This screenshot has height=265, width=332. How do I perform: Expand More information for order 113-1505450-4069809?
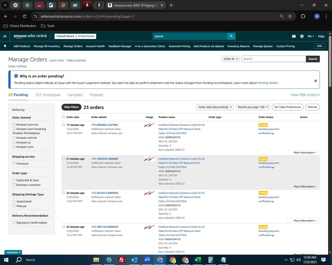click(305, 187)
